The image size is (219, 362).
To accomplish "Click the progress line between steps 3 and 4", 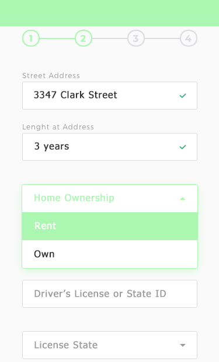I will (162, 38).
